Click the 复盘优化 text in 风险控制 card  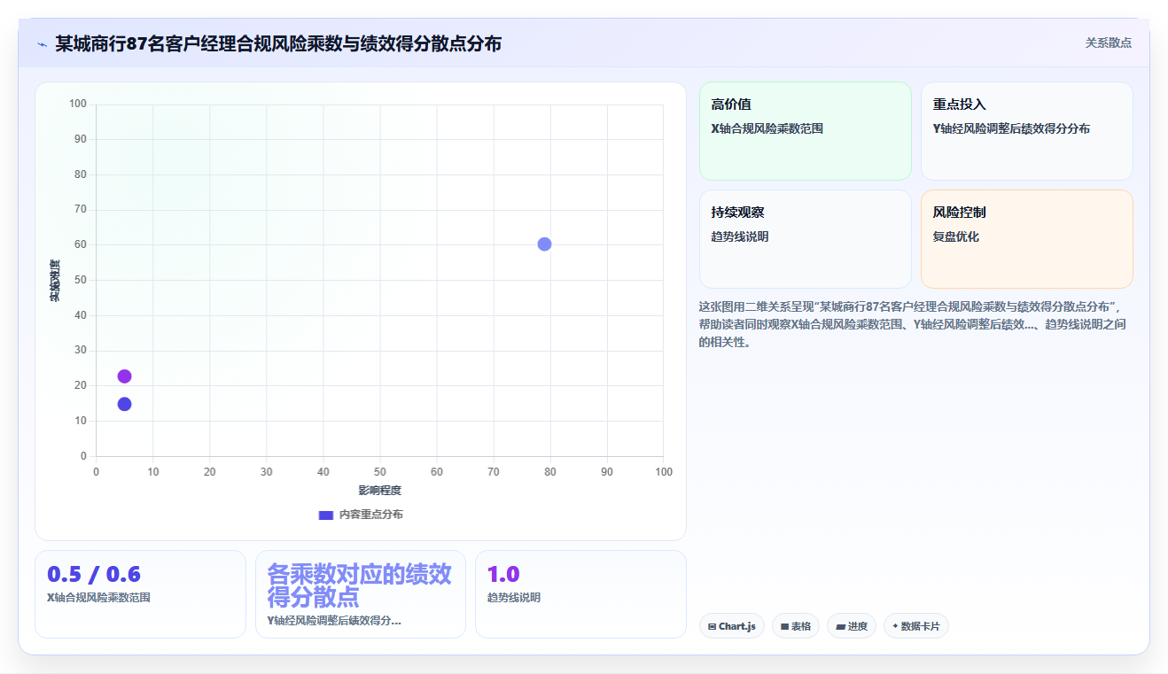tap(955, 236)
